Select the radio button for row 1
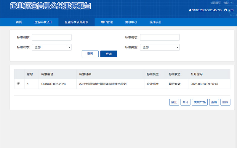Viewport: 237px width, 148px height. click(18, 84)
